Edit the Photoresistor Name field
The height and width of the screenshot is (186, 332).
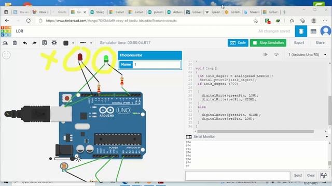[157, 65]
